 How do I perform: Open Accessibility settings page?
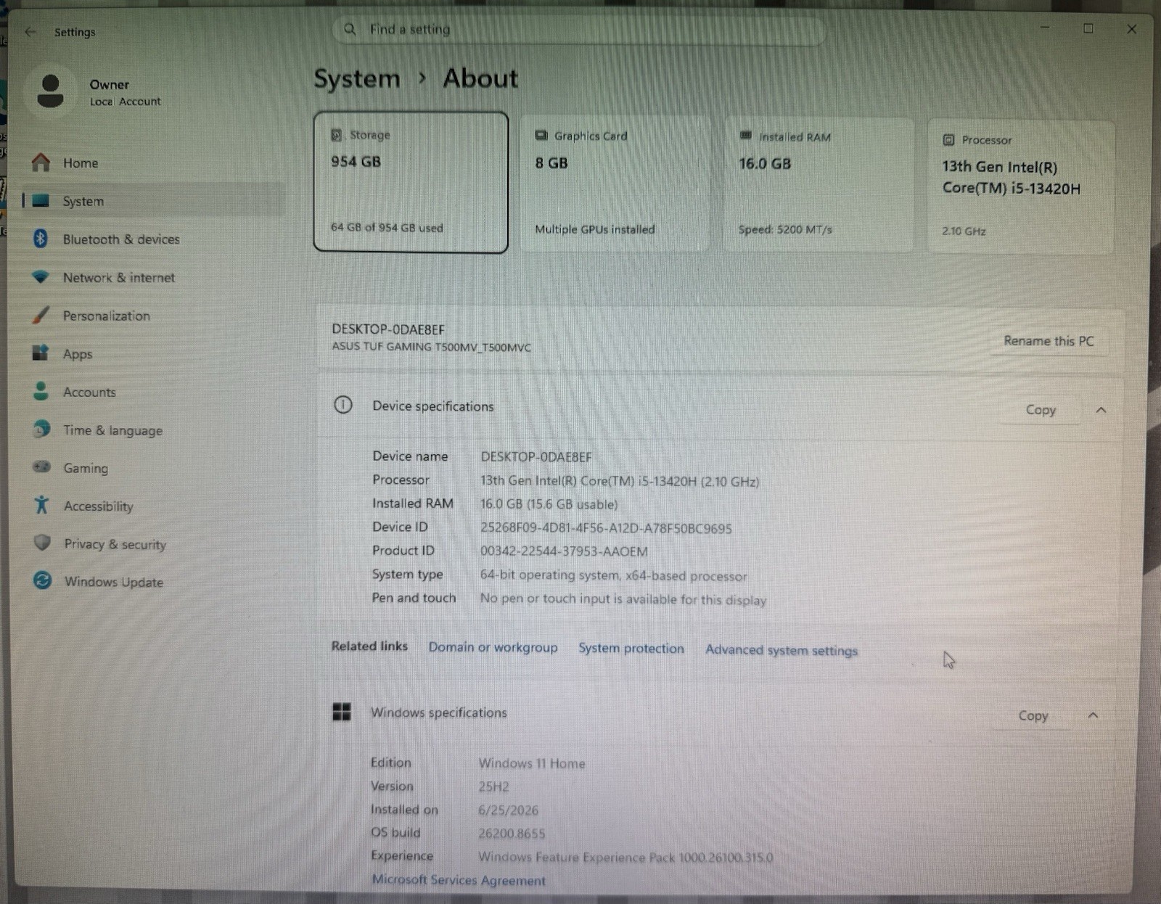(154, 506)
